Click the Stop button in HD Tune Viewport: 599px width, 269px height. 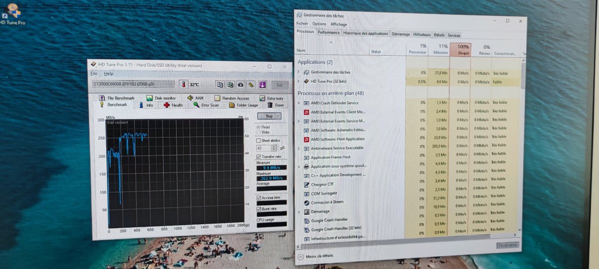click(x=269, y=116)
